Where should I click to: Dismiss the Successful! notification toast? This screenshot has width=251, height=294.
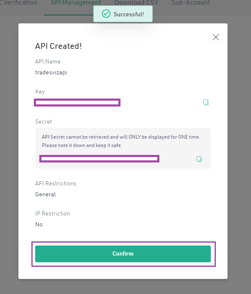click(x=123, y=14)
